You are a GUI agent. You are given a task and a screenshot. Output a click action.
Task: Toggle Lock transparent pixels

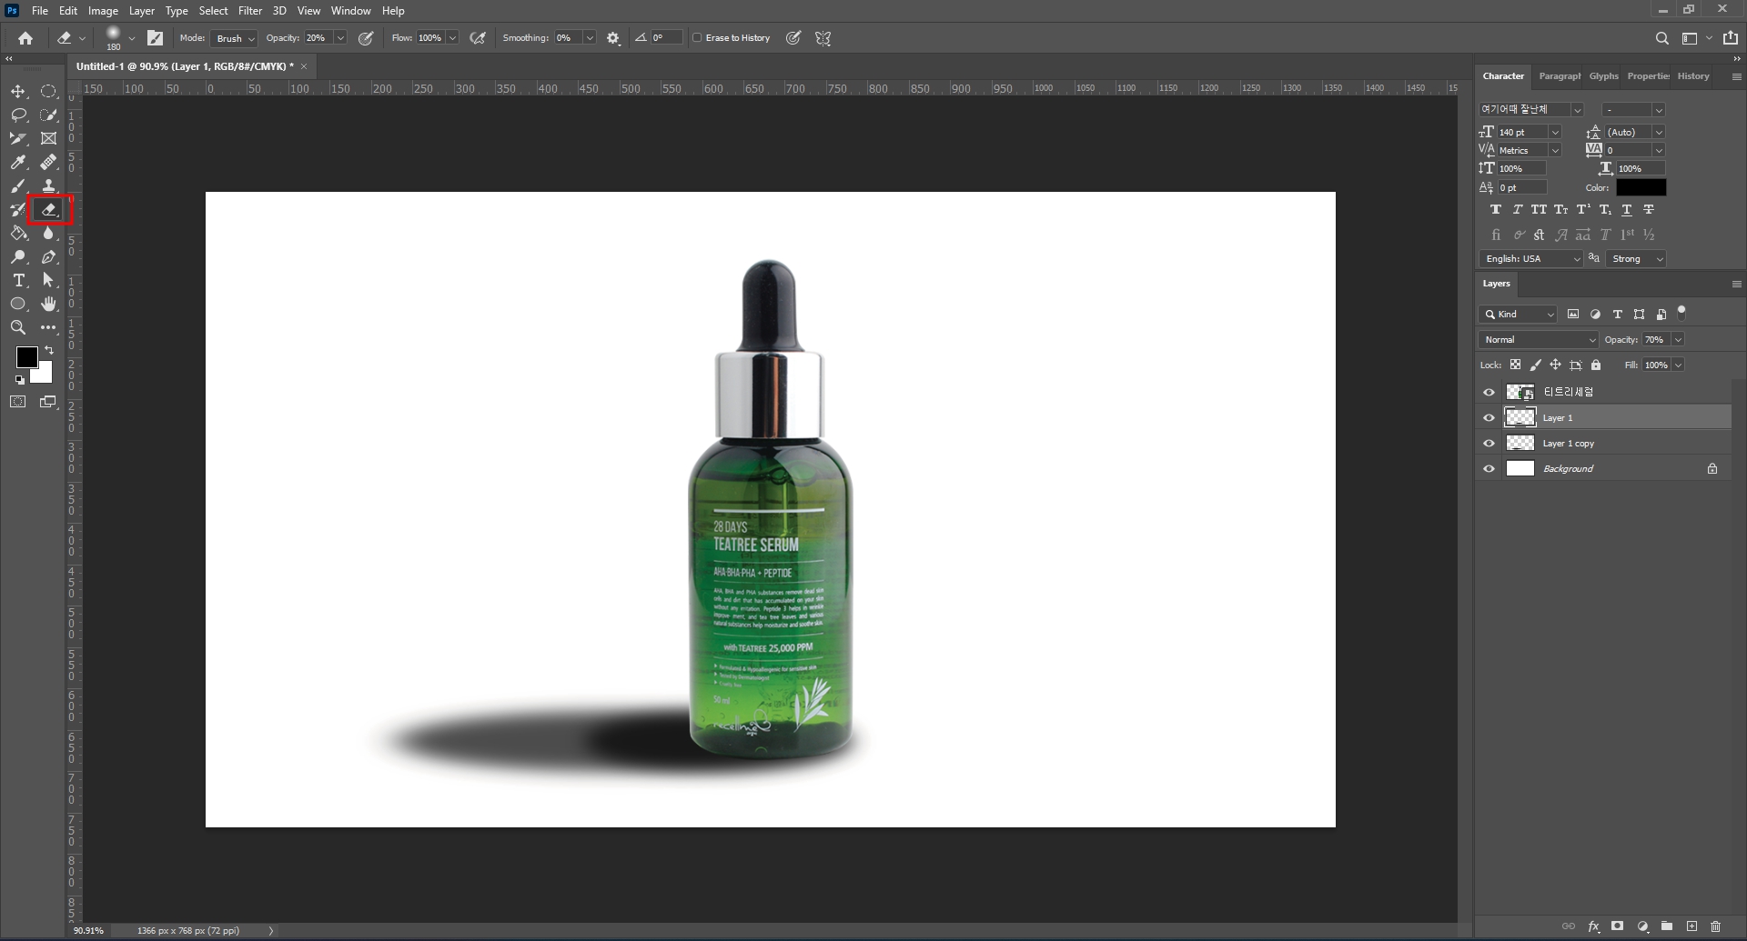(1515, 365)
